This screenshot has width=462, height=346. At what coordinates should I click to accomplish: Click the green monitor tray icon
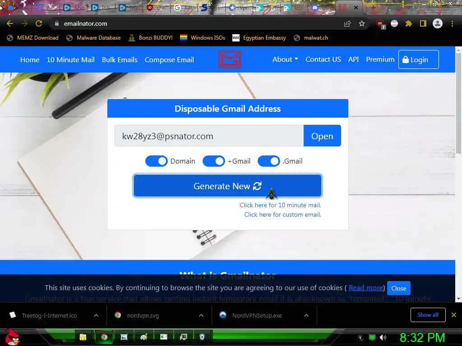click(x=372, y=337)
